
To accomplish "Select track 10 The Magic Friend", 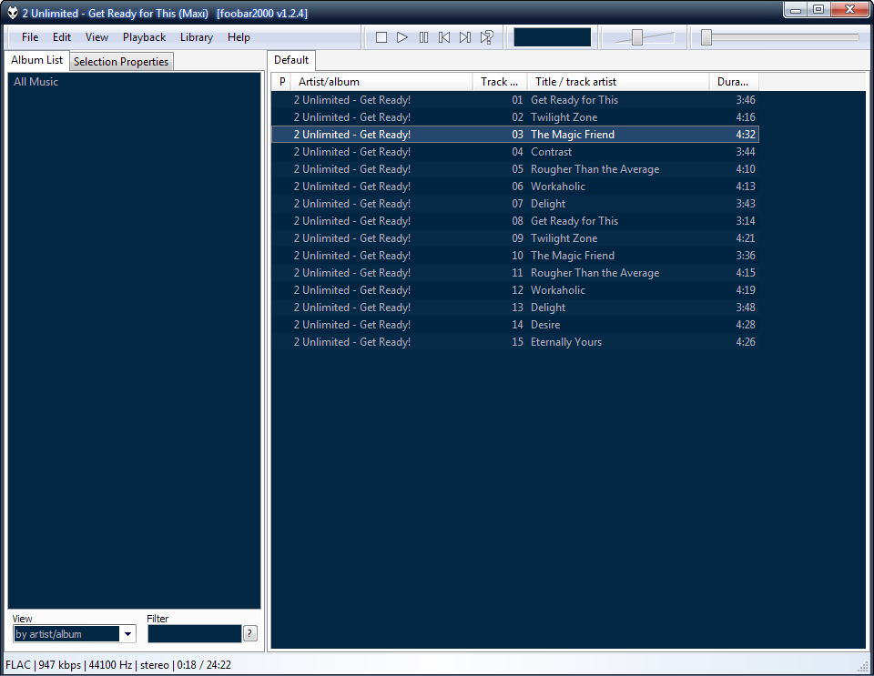I will (x=515, y=256).
